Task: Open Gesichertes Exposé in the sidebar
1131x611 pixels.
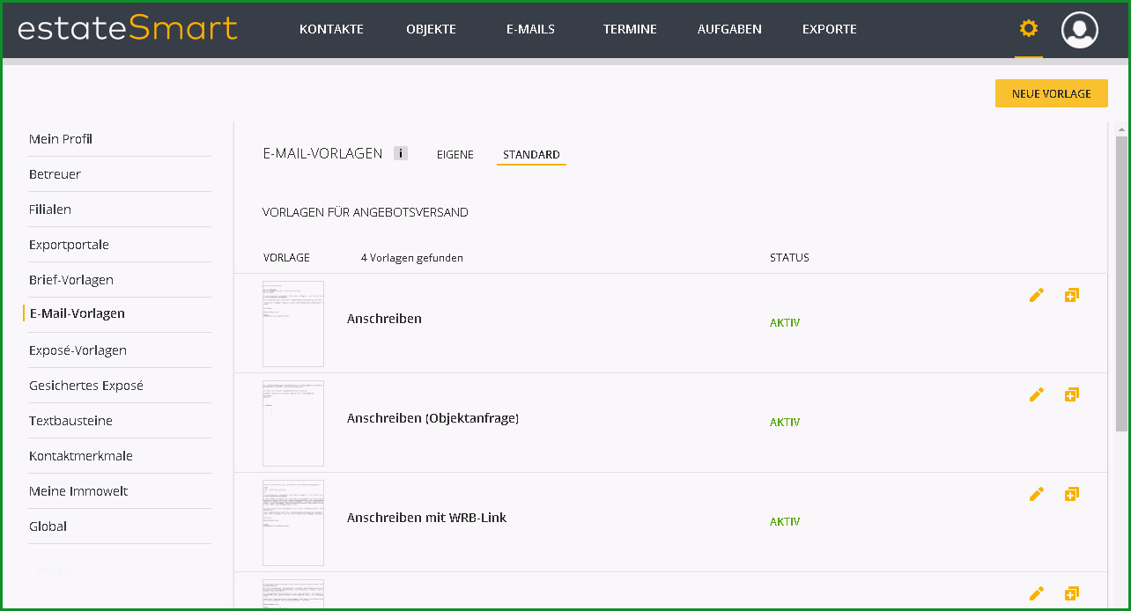Action: [86, 386]
